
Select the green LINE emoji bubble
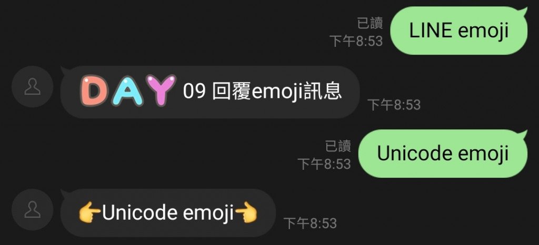click(458, 30)
